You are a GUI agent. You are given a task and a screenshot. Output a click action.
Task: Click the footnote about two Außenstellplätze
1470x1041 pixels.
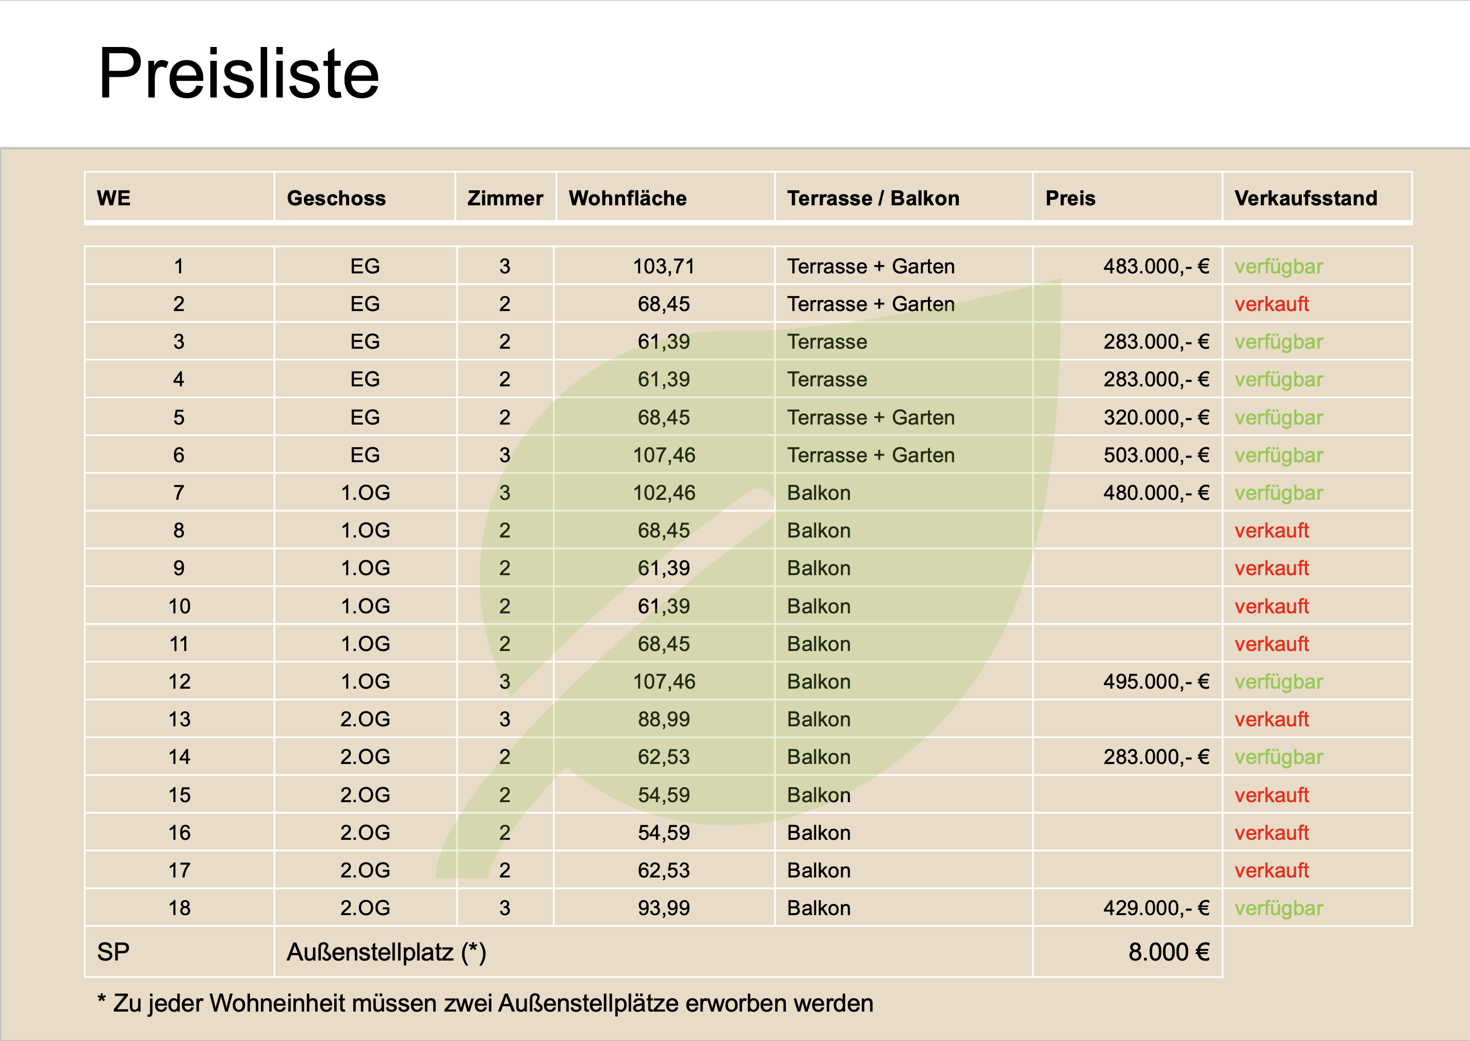click(x=485, y=1003)
